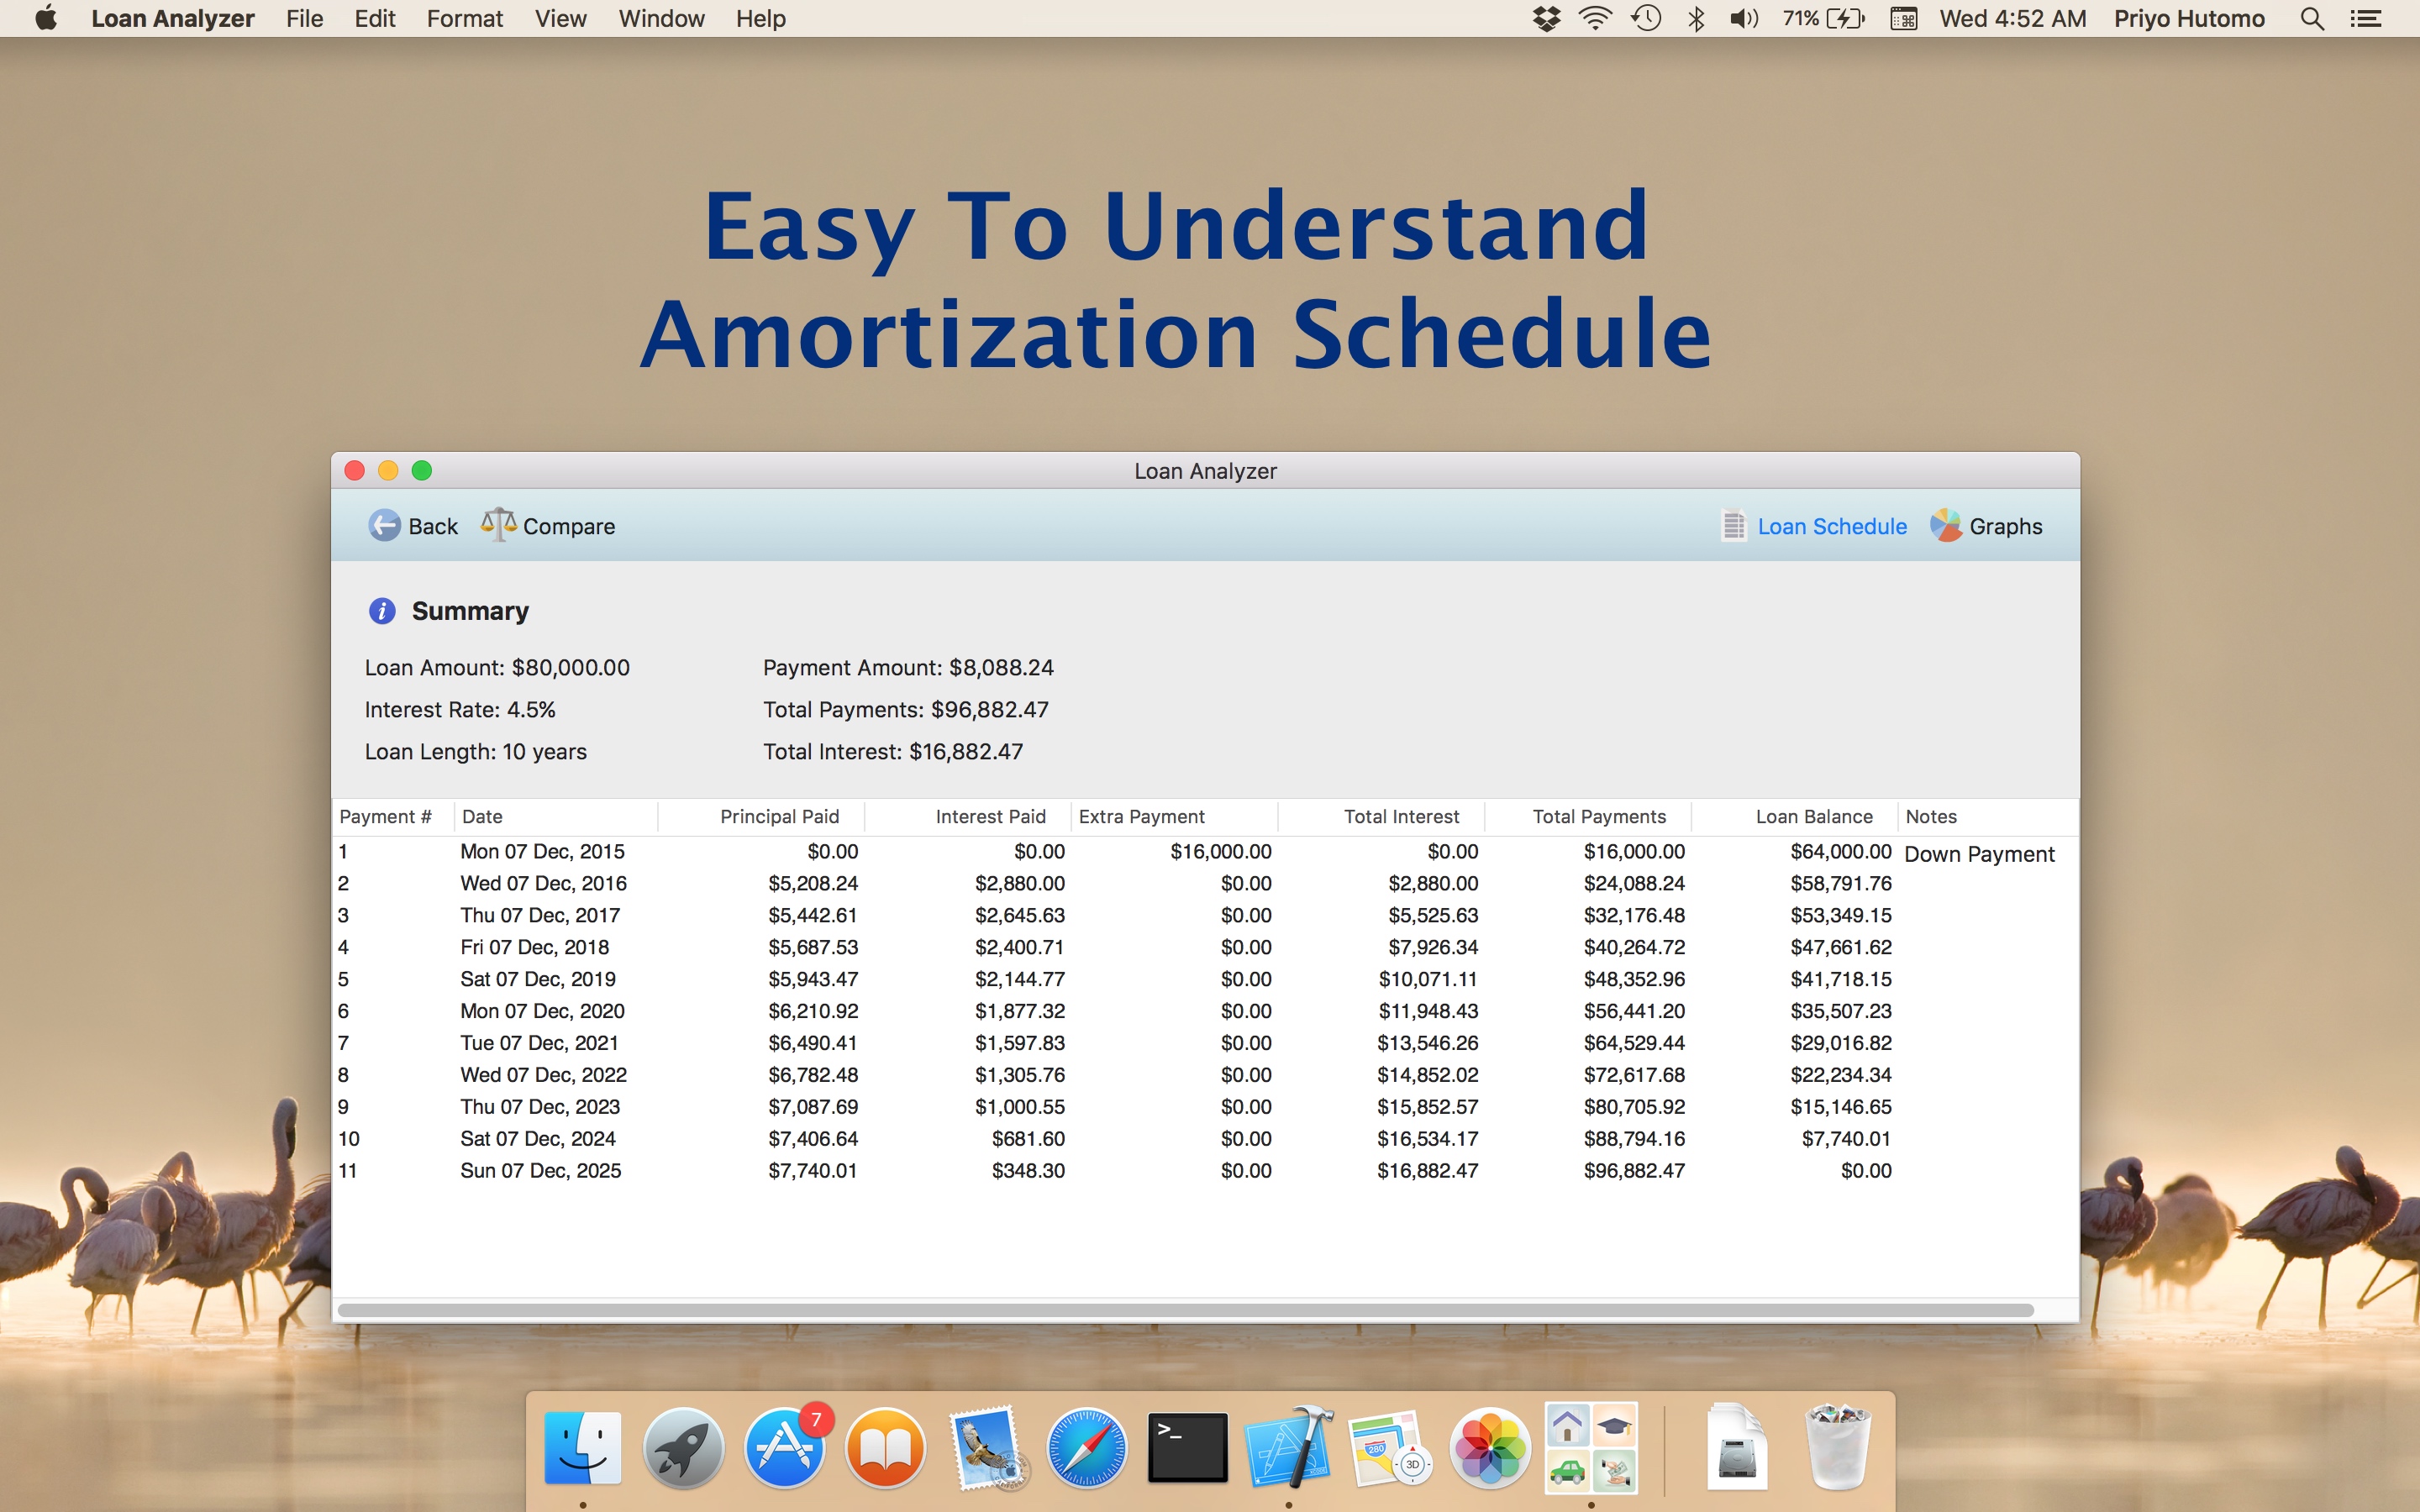Sort by Loan Balance column header
2420x1512 pixels.
1813,816
